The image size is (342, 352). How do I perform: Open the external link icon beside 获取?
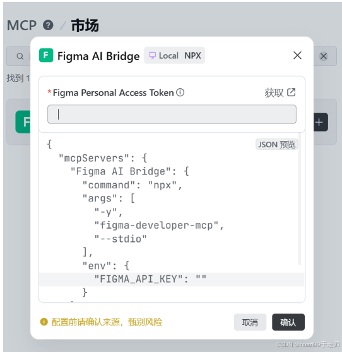click(x=292, y=93)
